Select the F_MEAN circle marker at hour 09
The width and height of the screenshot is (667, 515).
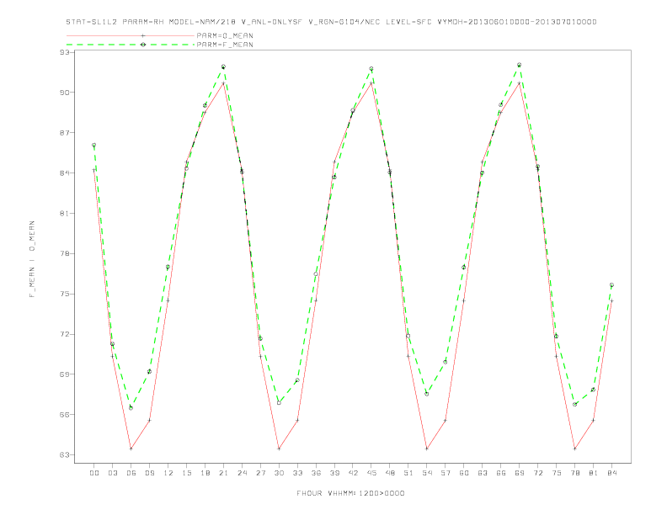coord(149,372)
